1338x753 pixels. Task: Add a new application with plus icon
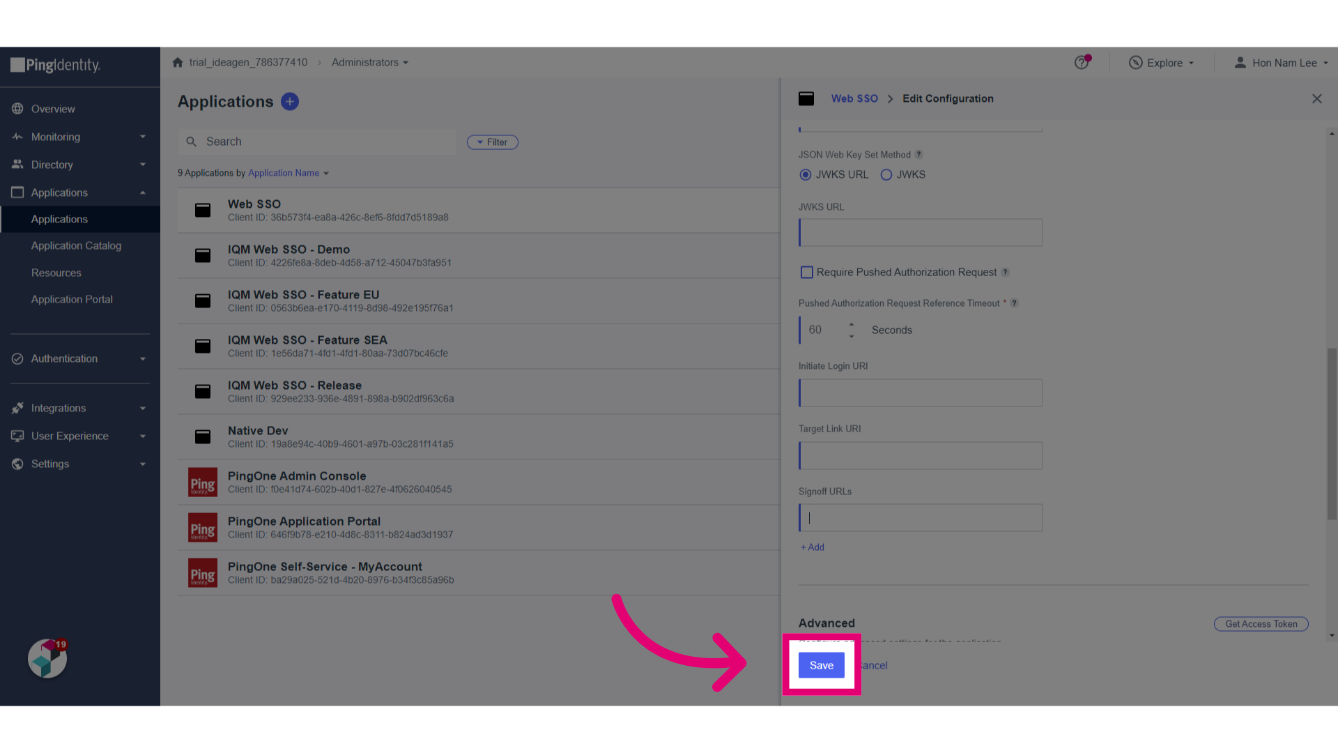click(290, 102)
